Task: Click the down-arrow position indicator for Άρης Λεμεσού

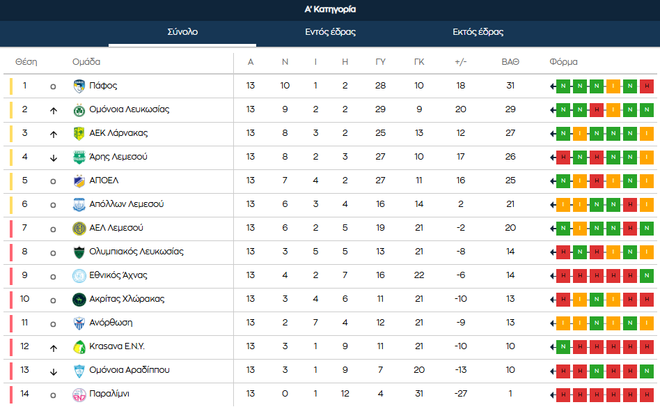Action: tap(53, 158)
